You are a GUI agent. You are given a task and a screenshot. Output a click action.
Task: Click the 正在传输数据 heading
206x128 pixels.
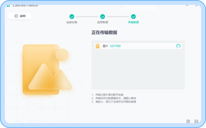(104, 33)
